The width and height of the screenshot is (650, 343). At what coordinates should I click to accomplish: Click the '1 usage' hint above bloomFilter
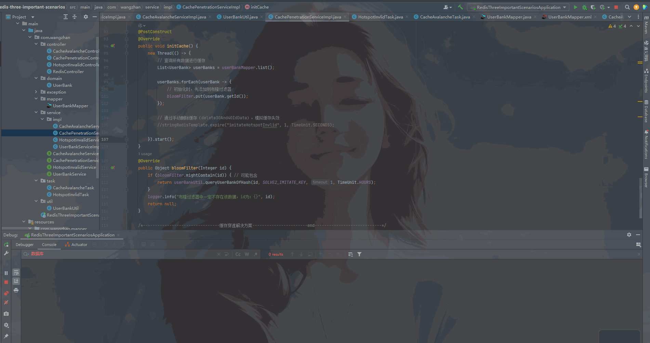[x=145, y=154]
